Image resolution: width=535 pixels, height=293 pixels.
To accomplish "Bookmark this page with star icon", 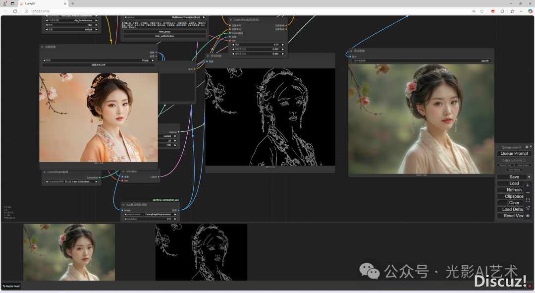I will click(482, 11).
